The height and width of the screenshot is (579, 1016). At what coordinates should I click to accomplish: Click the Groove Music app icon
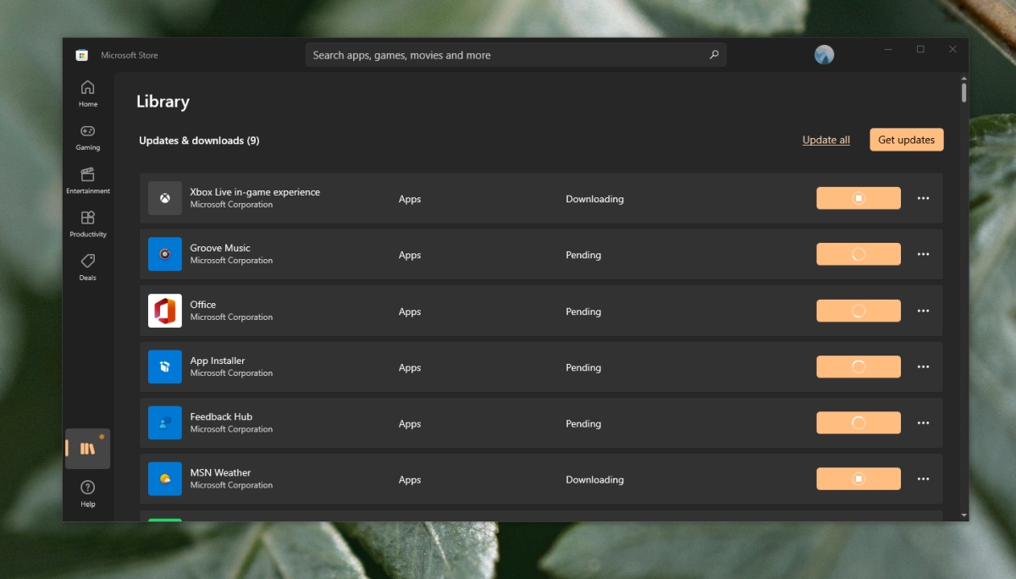click(165, 254)
